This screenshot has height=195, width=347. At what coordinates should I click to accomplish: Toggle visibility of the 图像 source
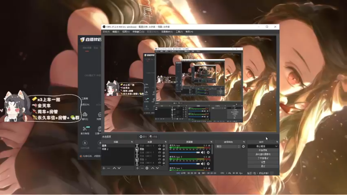[x=159, y=149]
